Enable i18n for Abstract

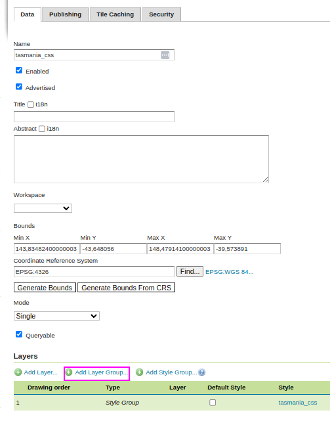click(42, 129)
